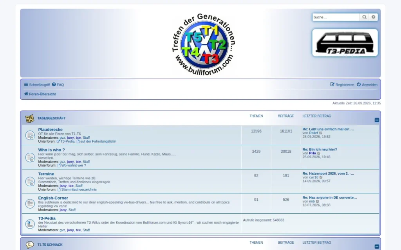Open the Plauderecke forum
Screen dimensions: 401x250
click(x=51, y=130)
